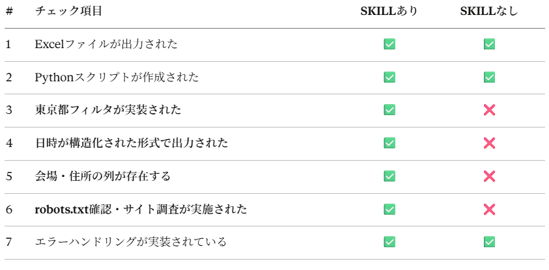Click SKILLあり check in エラーハンドリング row
This screenshot has height=270, width=549.
tap(389, 242)
